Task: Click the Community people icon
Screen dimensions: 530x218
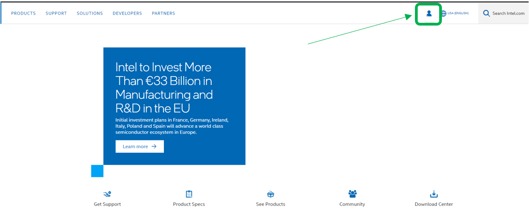Action: (352, 194)
